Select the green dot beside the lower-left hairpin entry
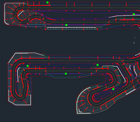Image resolution: width=140 pixels, height=122 pixels. click(27, 66)
